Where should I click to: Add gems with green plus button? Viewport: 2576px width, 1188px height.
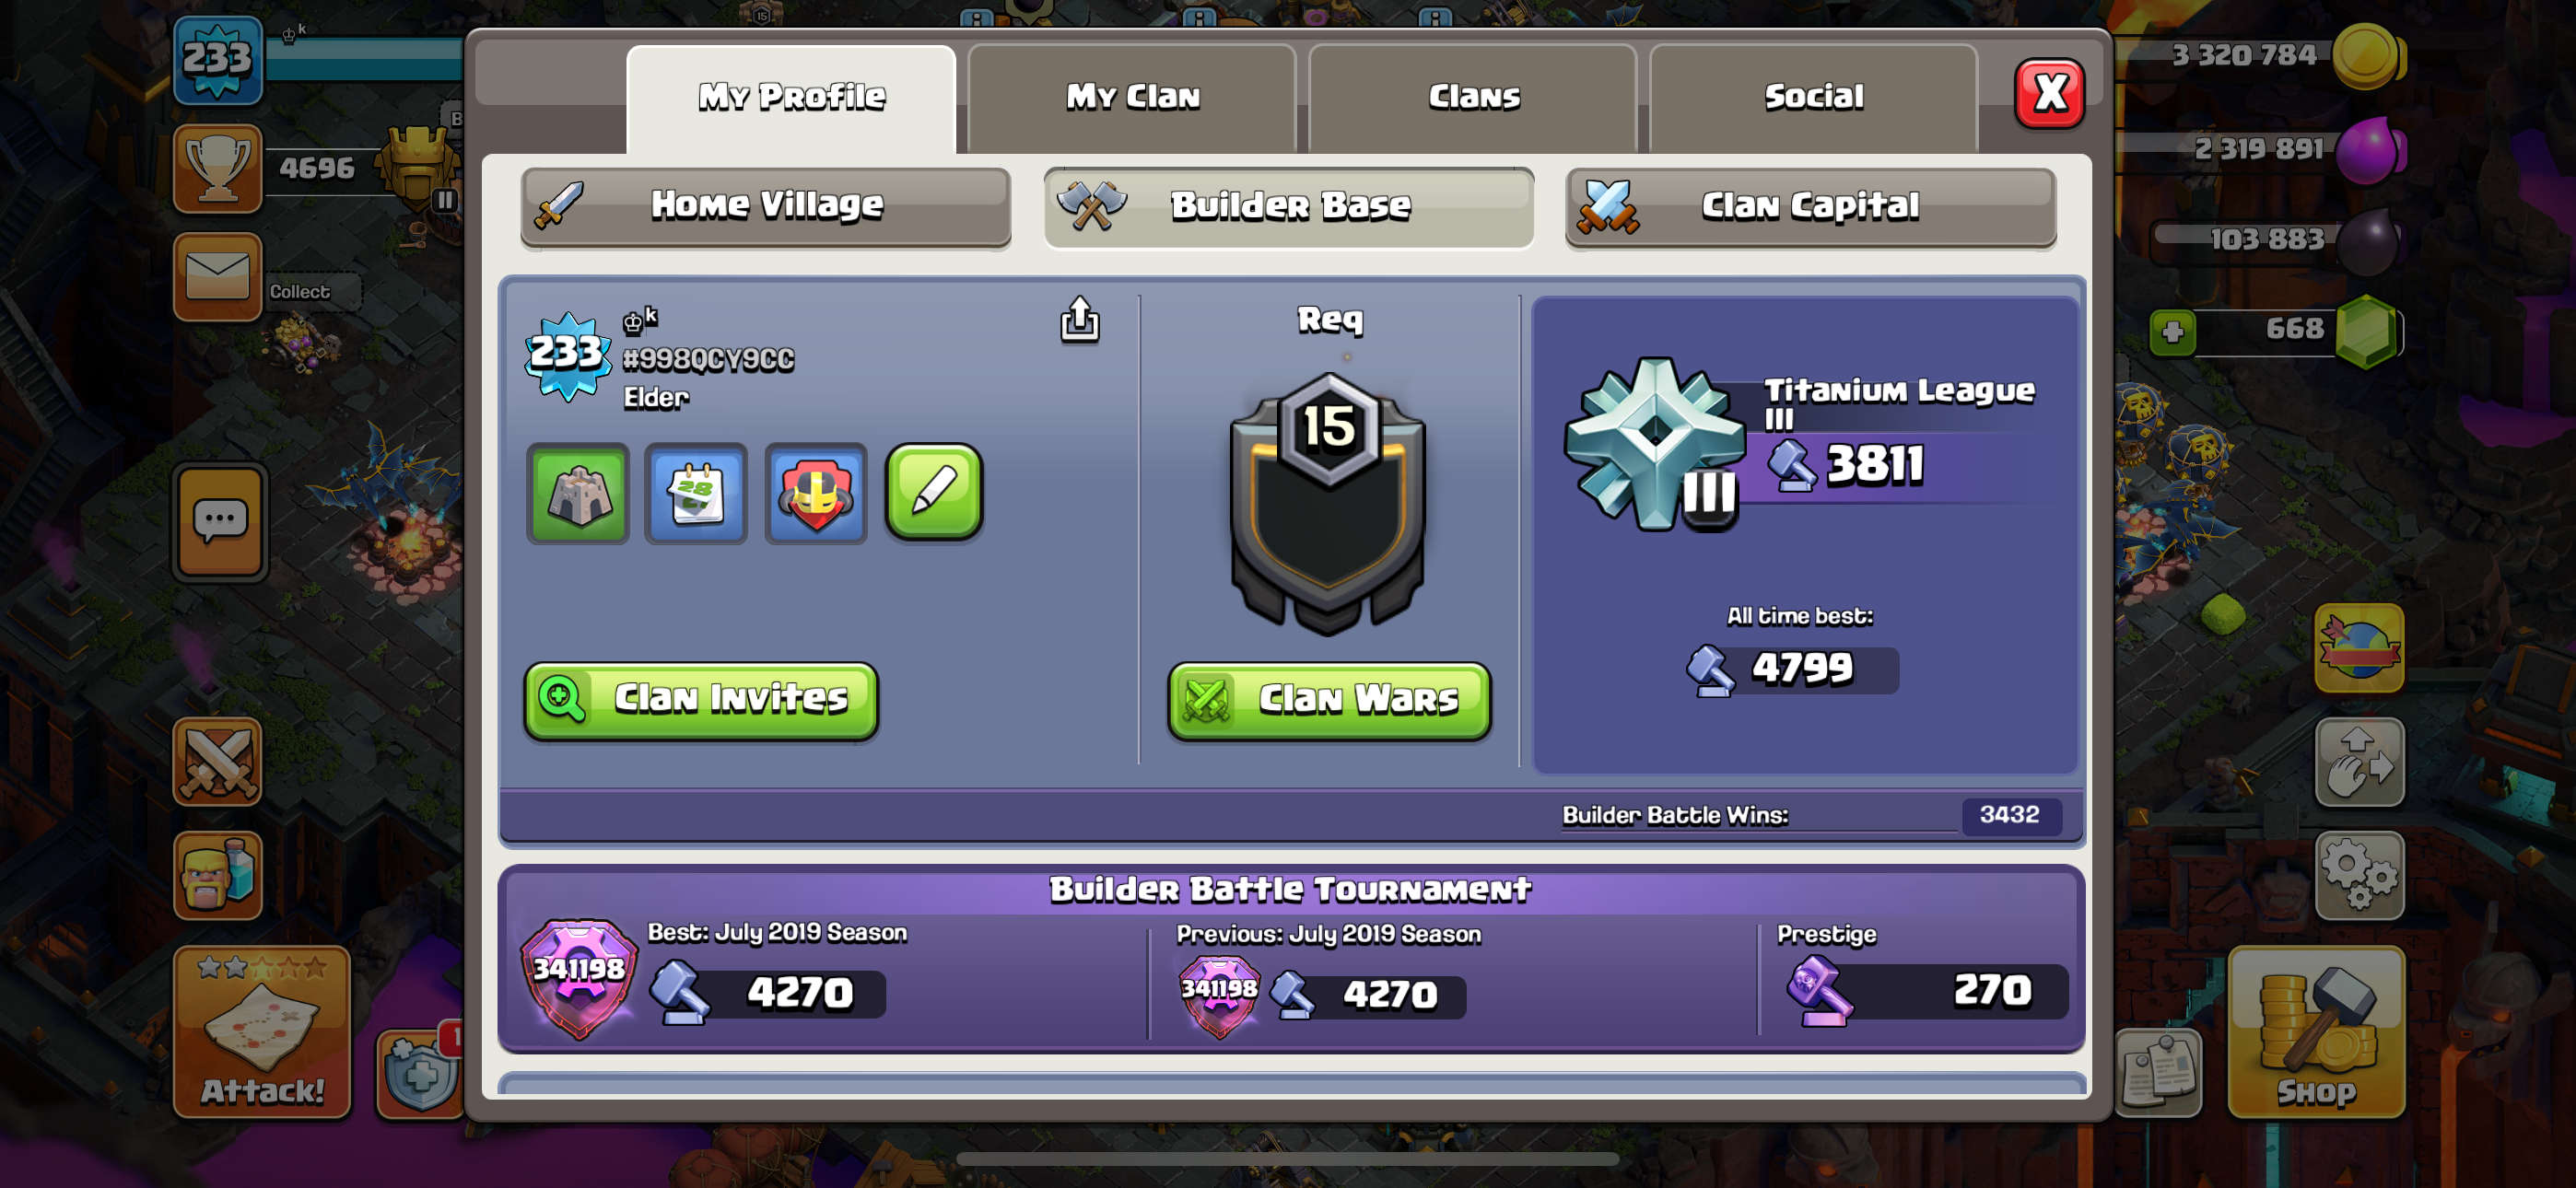click(x=2172, y=332)
